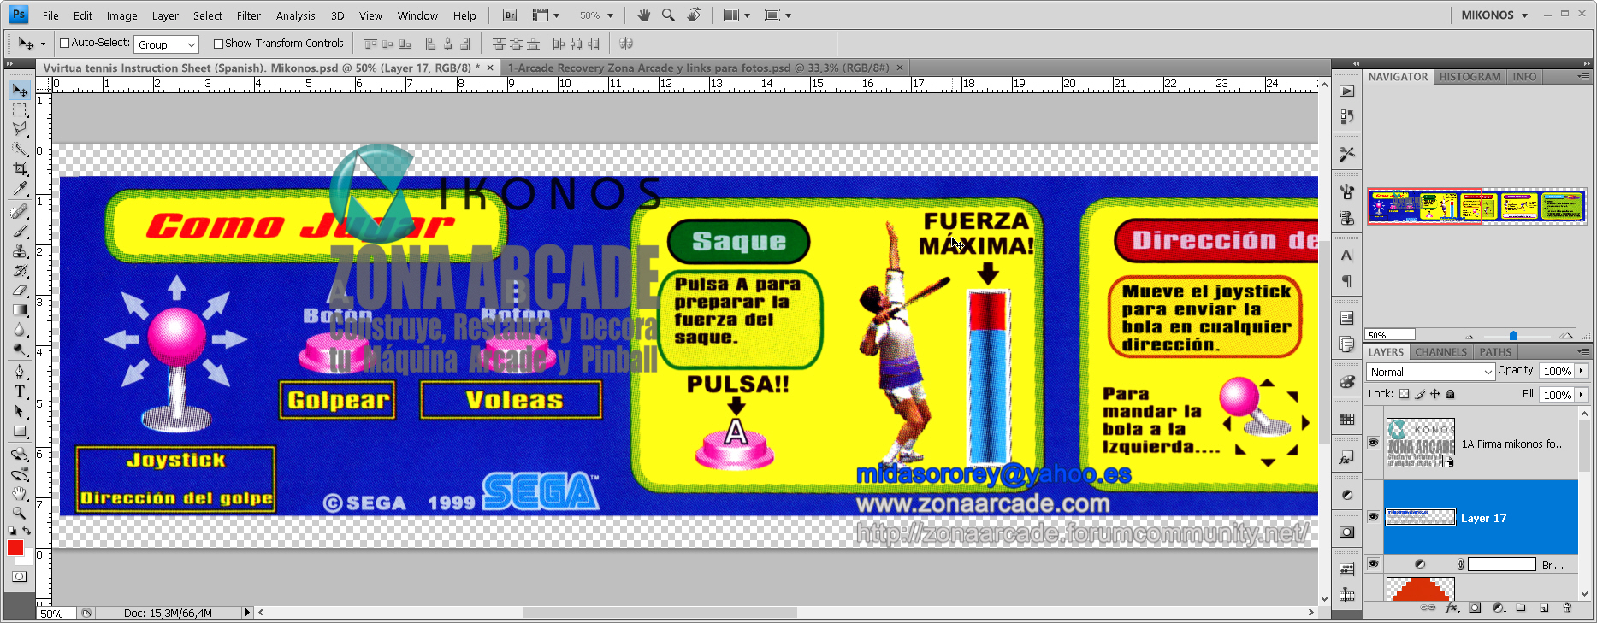Select the Gradient tool
The image size is (1597, 623).
(20, 309)
